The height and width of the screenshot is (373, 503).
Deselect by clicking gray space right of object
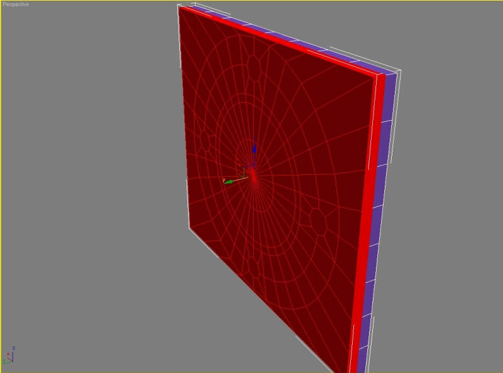[446, 189]
